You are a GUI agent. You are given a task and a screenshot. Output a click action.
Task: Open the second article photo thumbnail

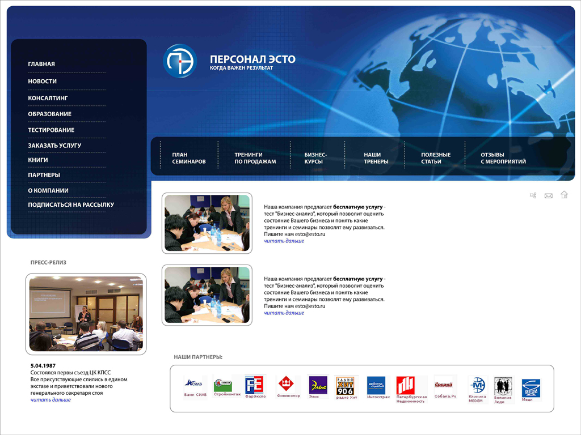pos(207,295)
